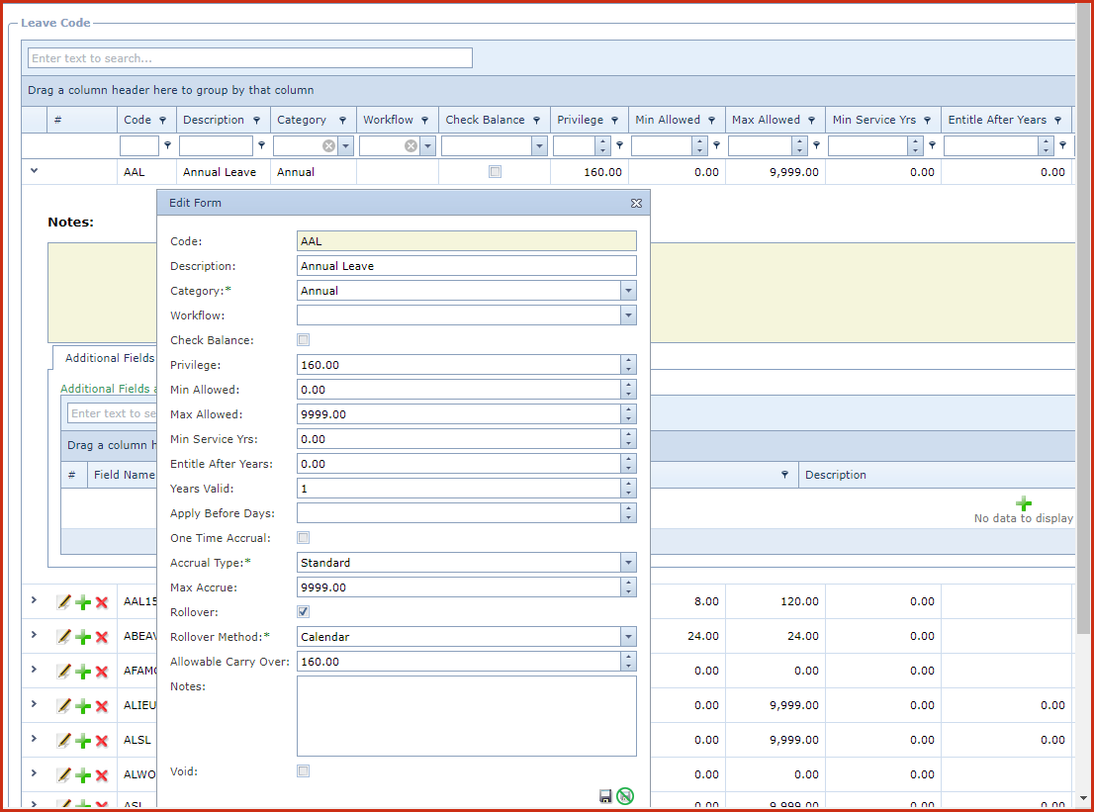The image size is (1094, 812).
Task: Open Category filter row dropdown
Action: [x=346, y=145]
